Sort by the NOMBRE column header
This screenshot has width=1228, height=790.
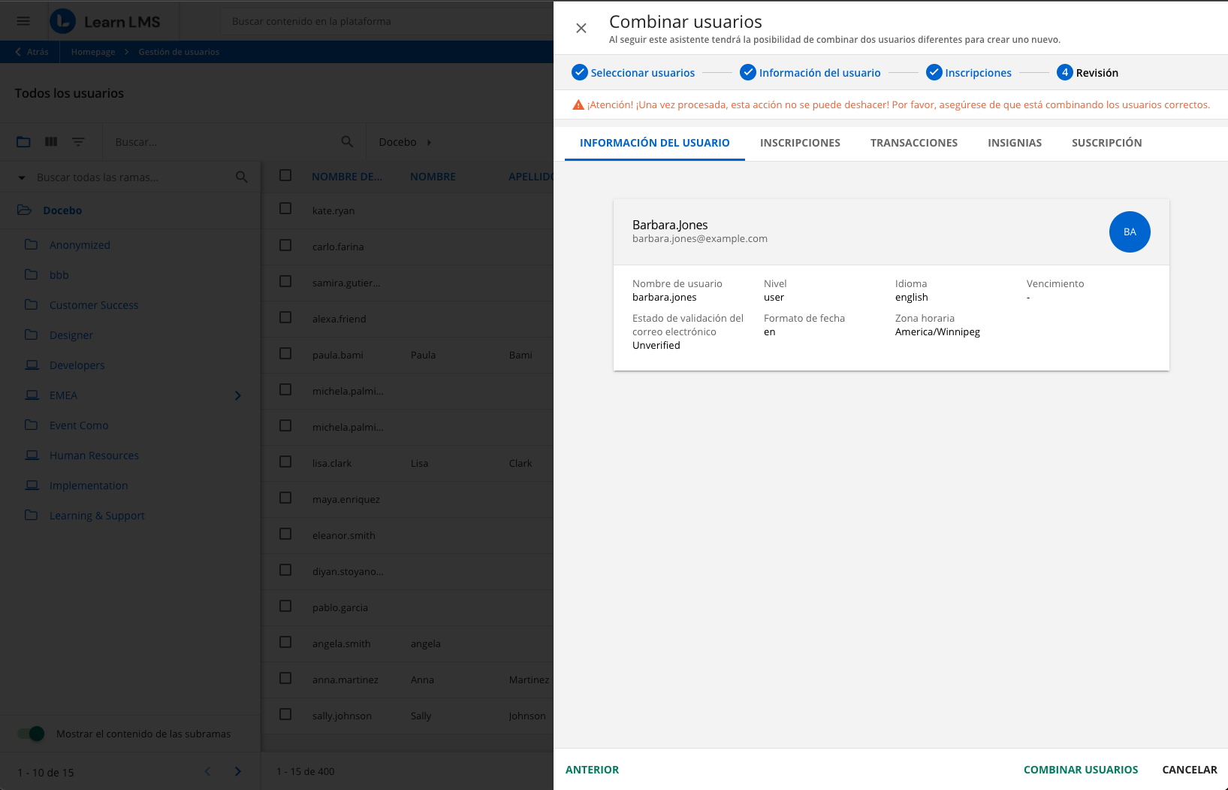click(x=433, y=177)
